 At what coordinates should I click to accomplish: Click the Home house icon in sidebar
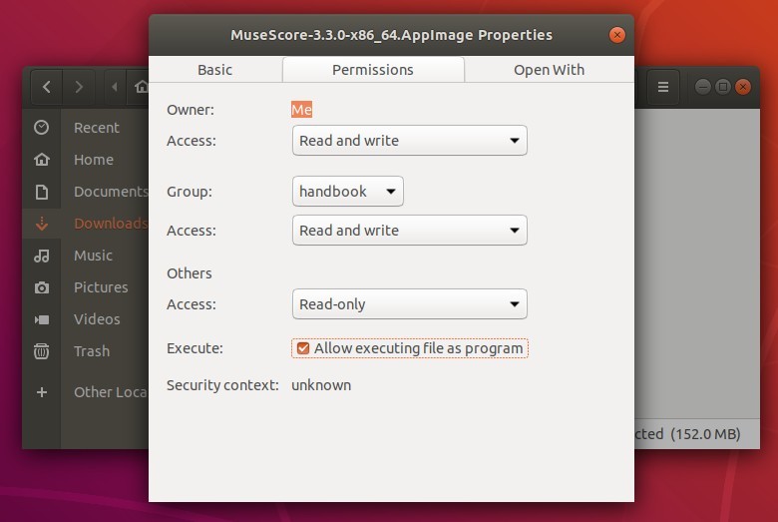coord(42,160)
